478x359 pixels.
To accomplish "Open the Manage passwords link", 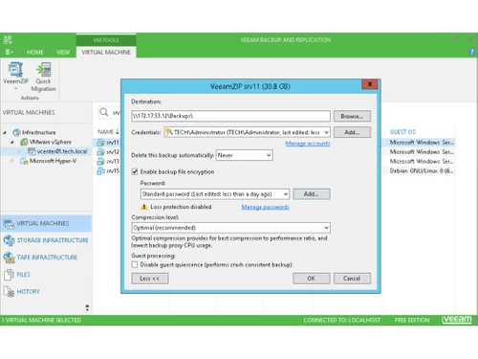I will pos(266,207).
